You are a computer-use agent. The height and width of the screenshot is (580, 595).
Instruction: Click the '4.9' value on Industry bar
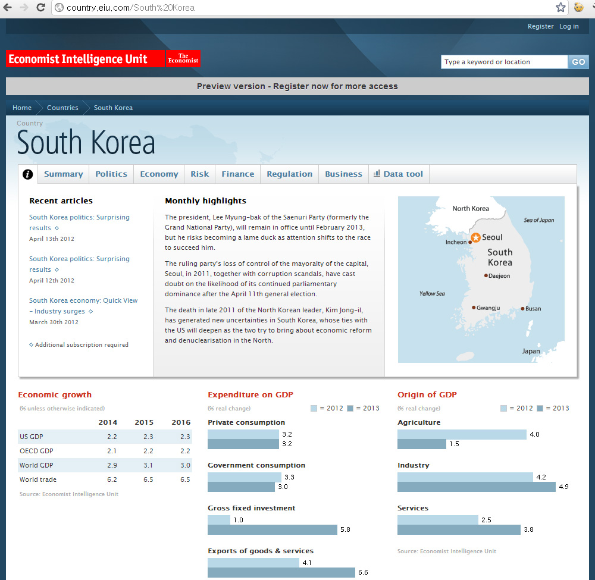[x=564, y=487]
